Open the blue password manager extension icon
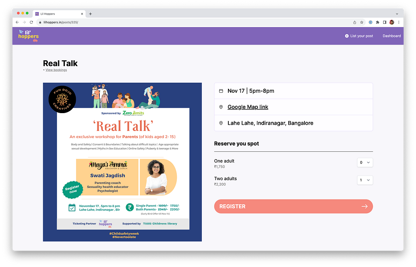Image resolution: width=416 pixels, height=267 pixels. 371,22
